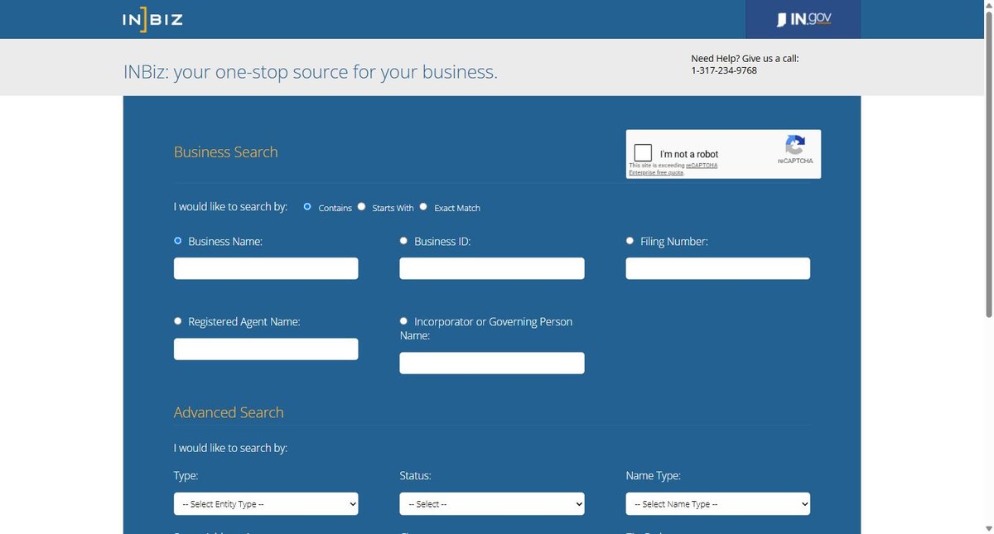Choose Filing Number search radio button
The image size is (994, 534).
[x=630, y=241]
